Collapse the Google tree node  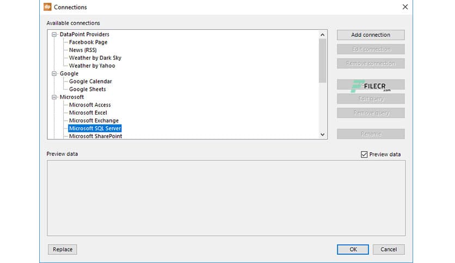pos(54,74)
